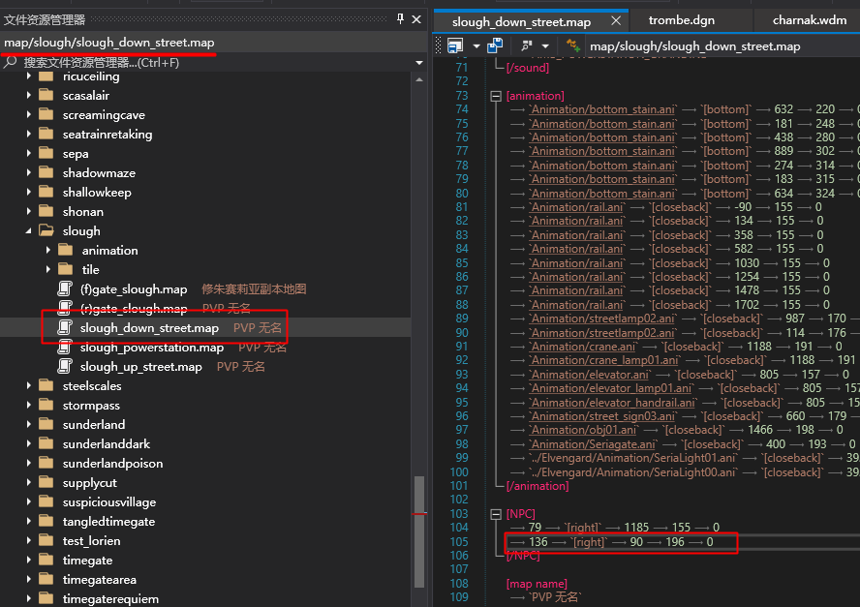Click NPC value 136 on line 105

537,542
